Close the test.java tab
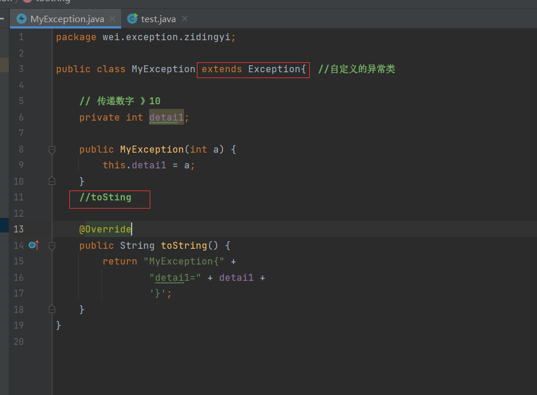The width and height of the screenshot is (537, 395). click(x=185, y=19)
